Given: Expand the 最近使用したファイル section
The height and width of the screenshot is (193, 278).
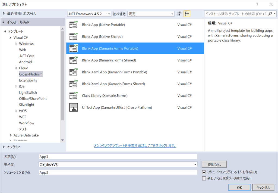Looking at the screenshot, I should click(4, 14).
